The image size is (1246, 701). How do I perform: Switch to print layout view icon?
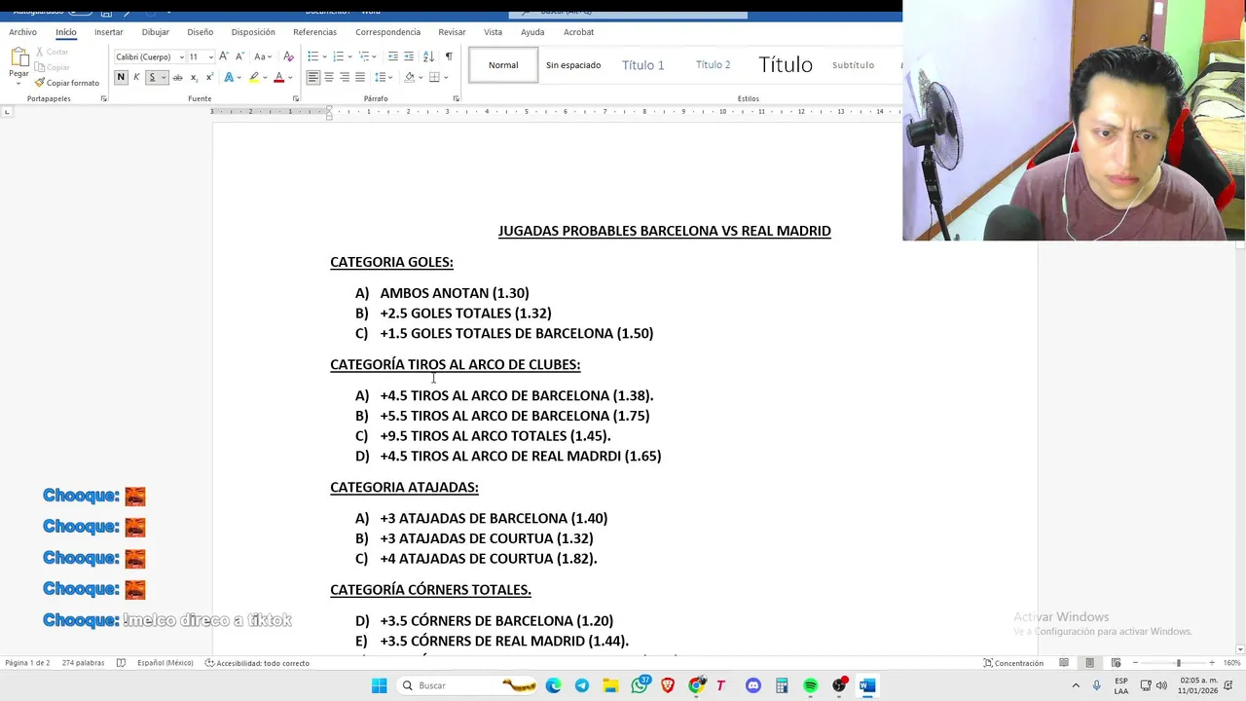click(1089, 663)
